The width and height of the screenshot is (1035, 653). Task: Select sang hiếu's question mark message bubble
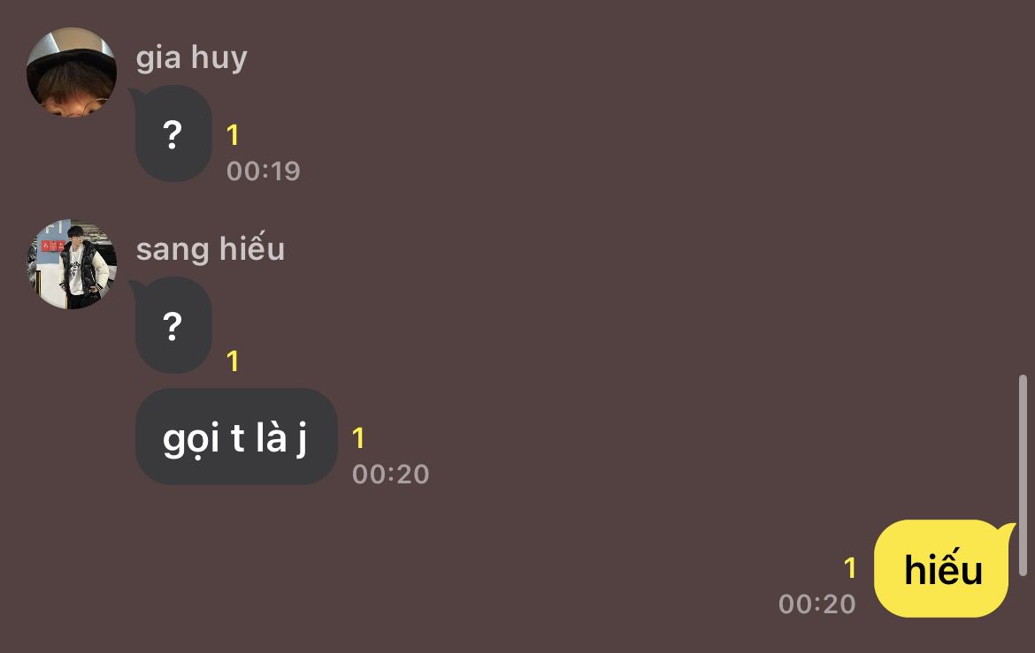click(x=172, y=326)
